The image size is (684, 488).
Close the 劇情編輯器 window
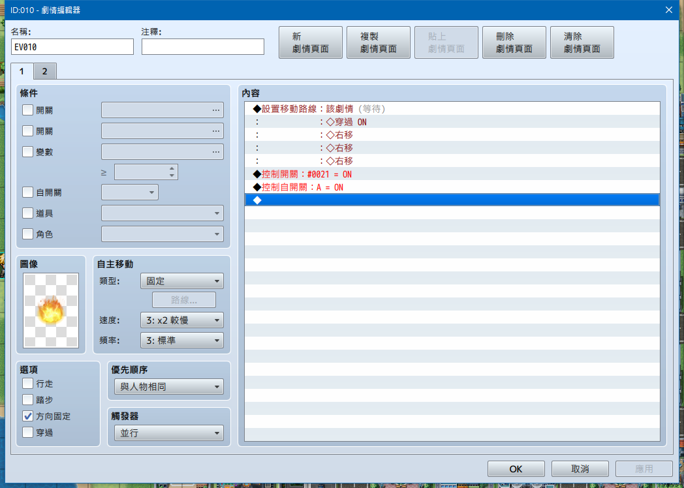pos(669,10)
